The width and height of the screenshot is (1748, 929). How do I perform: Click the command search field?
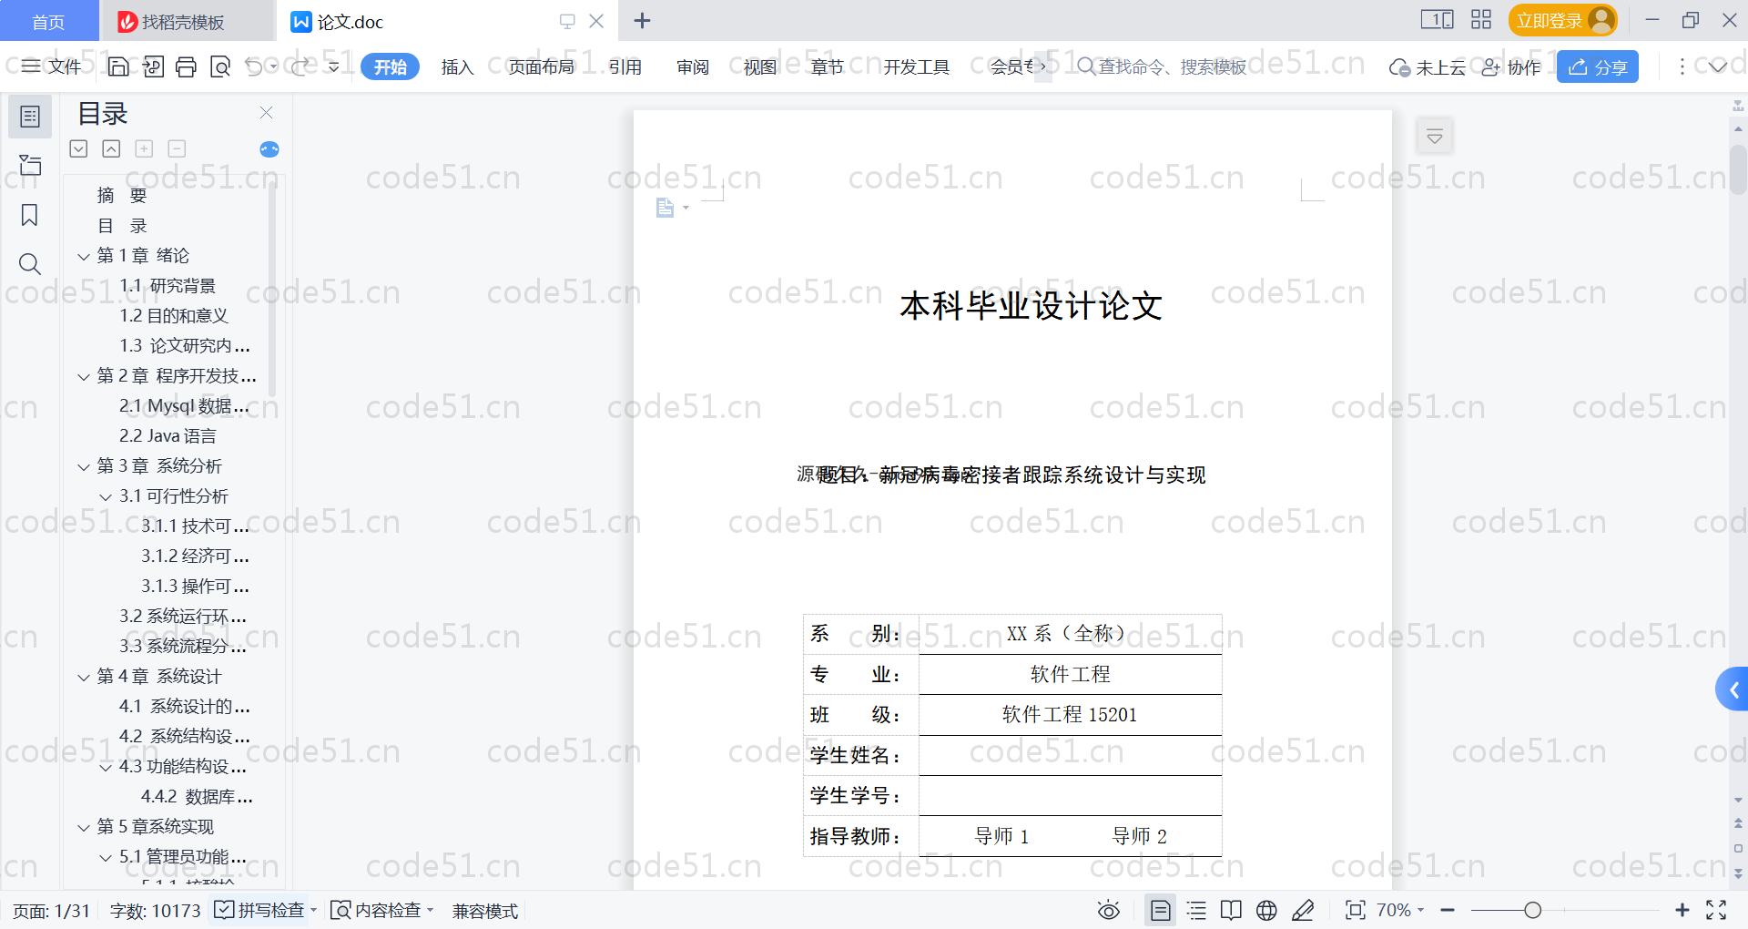pos(1163,66)
